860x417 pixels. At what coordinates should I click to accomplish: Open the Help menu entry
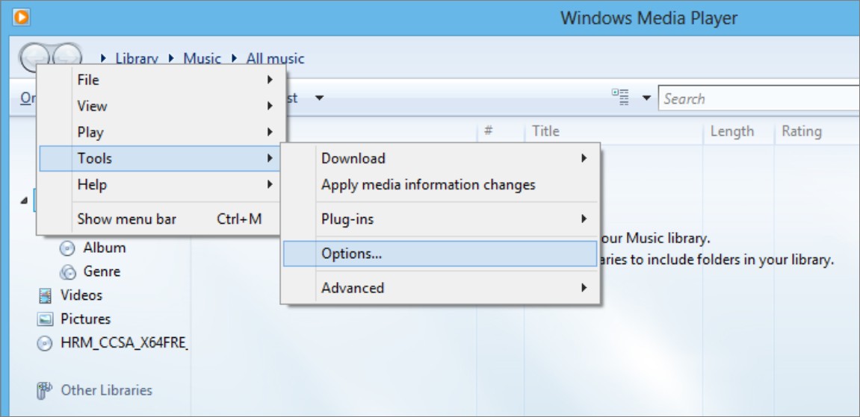(x=161, y=184)
